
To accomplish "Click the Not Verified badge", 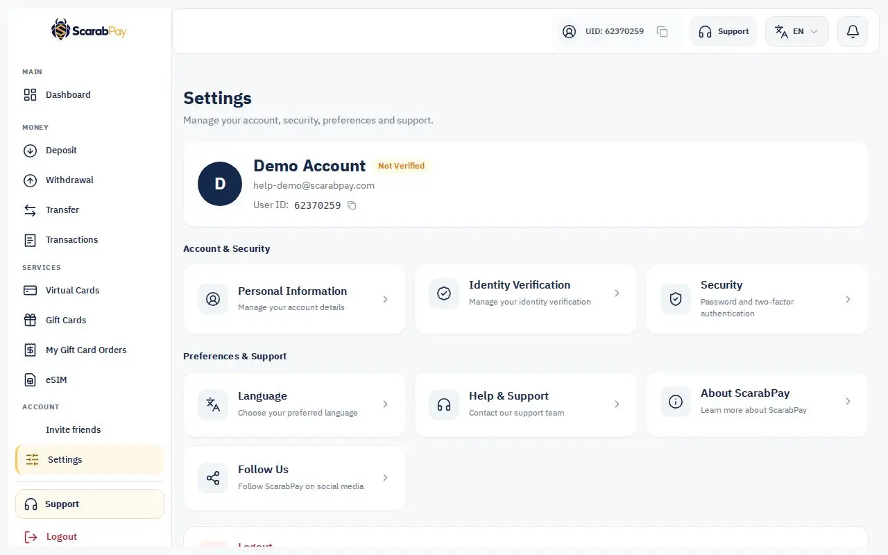I will point(401,166).
